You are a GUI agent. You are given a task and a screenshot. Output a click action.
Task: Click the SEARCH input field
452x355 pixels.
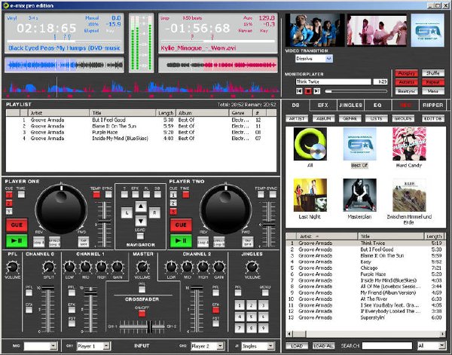pos(387,345)
